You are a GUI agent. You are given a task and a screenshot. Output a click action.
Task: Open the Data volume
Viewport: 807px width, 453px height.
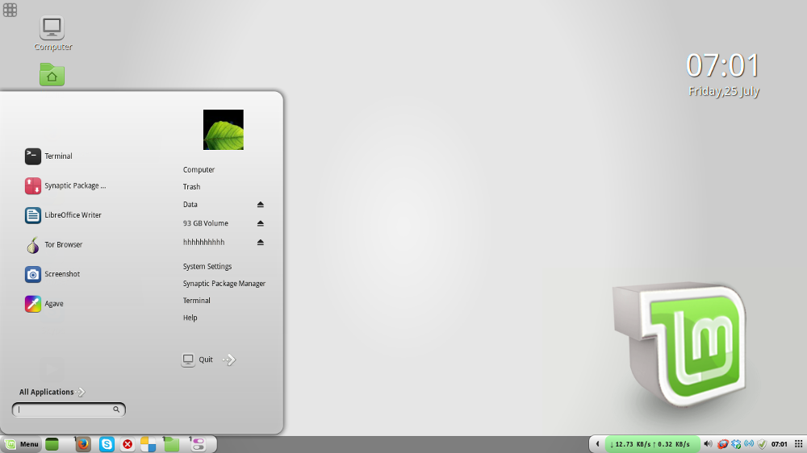pyautogui.click(x=190, y=204)
